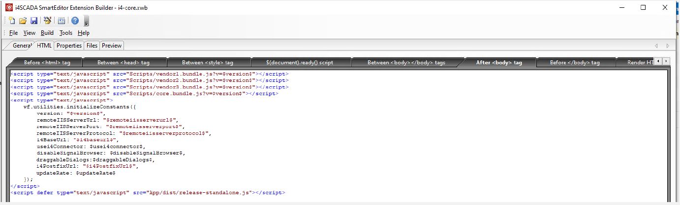The image size is (680, 205).
Task: Click the draggableDialogs code line
Action: click(96, 159)
